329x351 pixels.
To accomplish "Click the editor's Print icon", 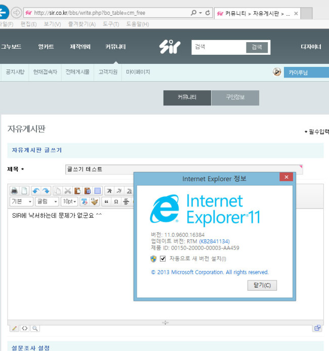I will click(x=14, y=191).
